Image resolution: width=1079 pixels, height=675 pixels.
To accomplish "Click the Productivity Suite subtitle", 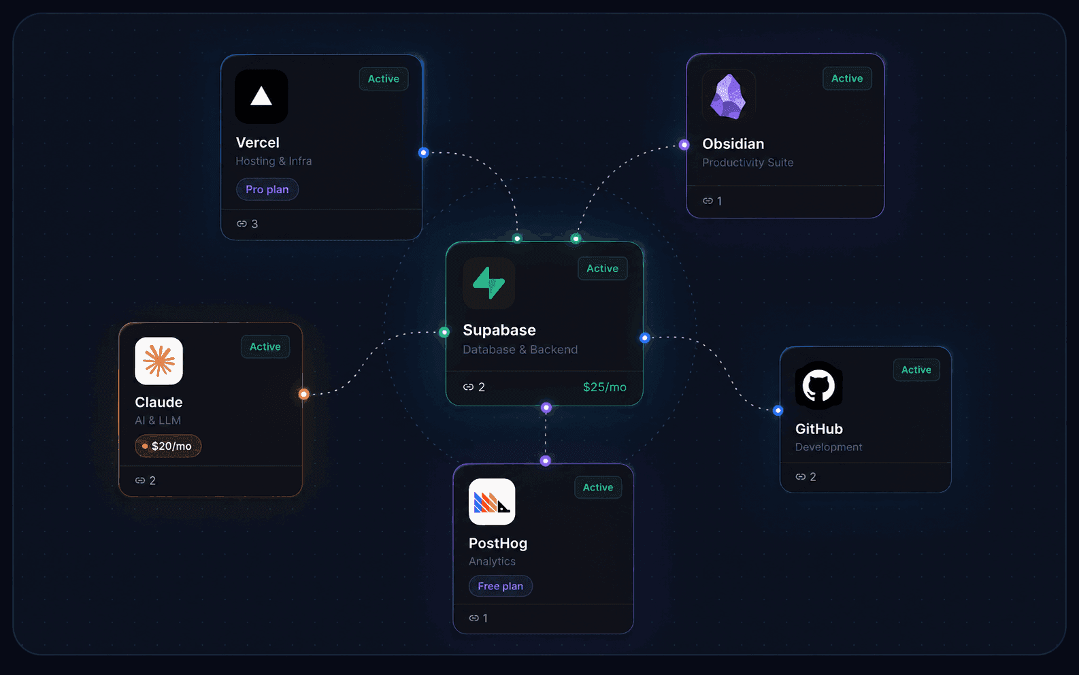I will click(x=748, y=163).
